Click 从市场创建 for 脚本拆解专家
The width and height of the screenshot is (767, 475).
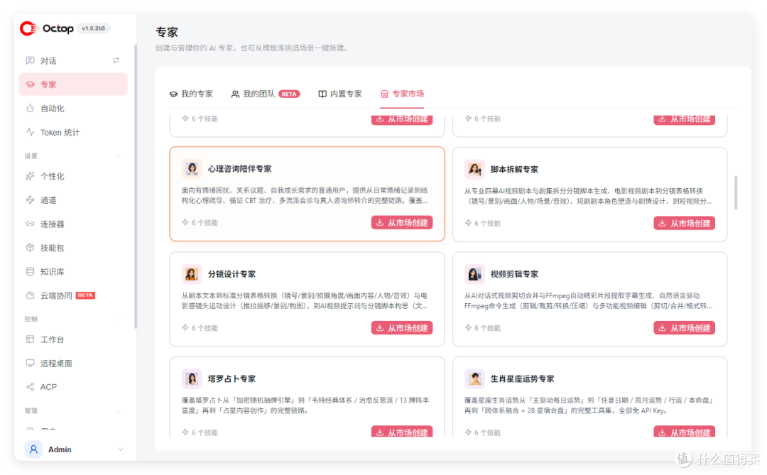coord(685,223)
